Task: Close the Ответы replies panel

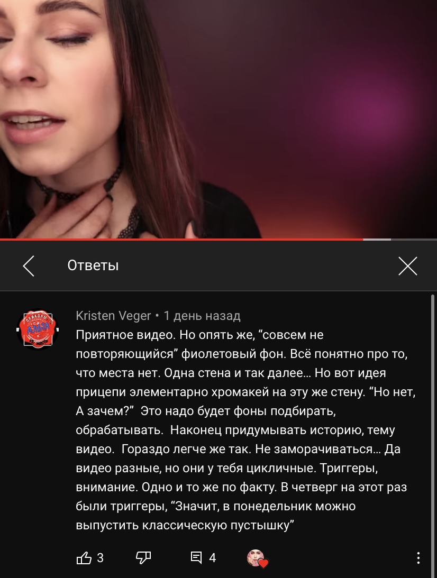Action: click(x=407, y=266)
